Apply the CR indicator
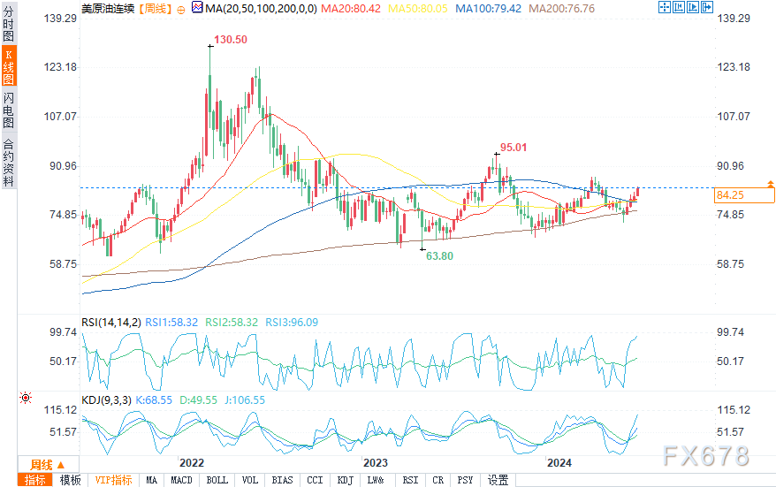This screenshot has height=487, width=776. (438, 480)
